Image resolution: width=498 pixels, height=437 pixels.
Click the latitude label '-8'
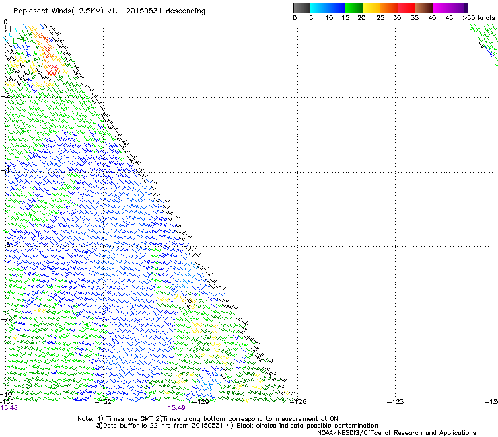coord(6,319)
